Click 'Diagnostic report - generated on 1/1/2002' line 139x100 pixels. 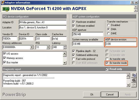click(25, 75)
